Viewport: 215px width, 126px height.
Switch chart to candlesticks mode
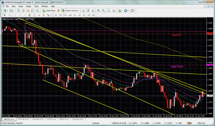(x=88, y=11)
